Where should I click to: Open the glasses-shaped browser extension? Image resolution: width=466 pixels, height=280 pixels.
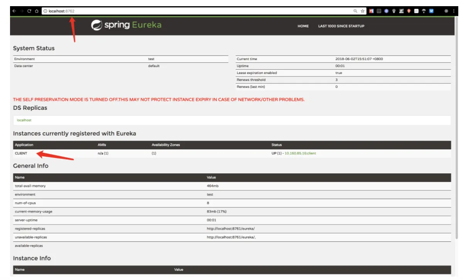(379, 11)
